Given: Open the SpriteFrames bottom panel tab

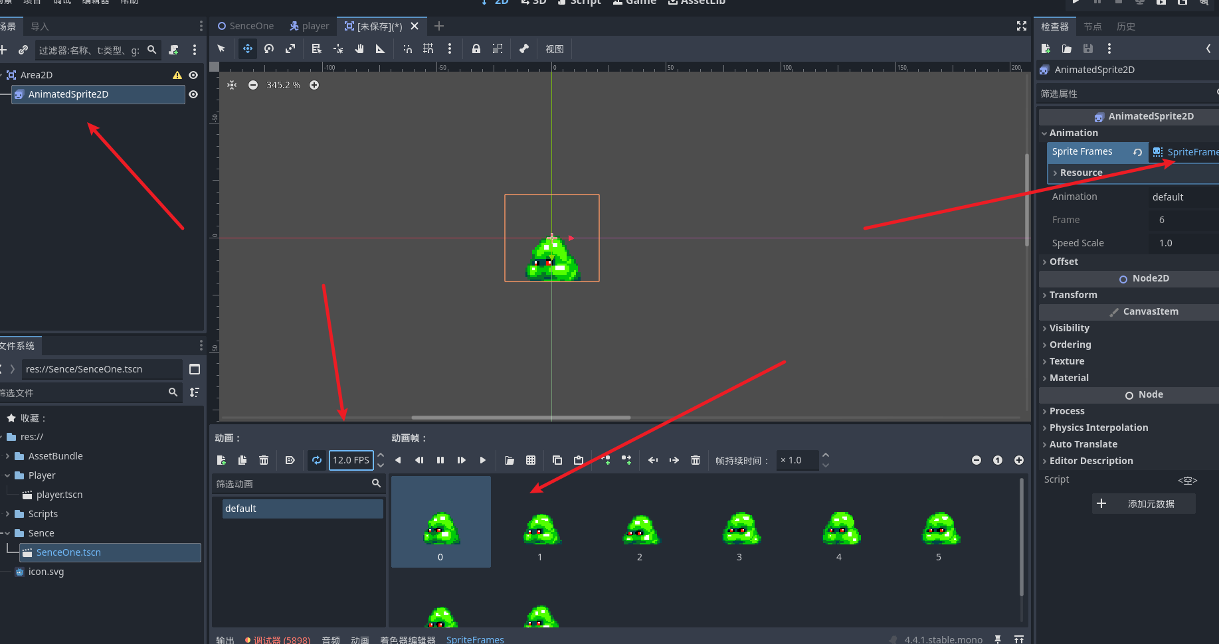Looking at the screenshot, I should click(x=475, y=639).
